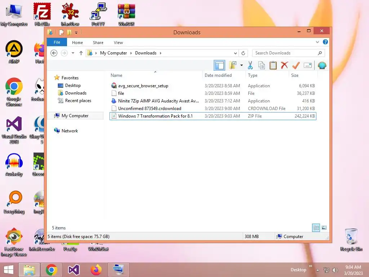Click the Properties quick access toolbar icon
The width and height of the screenshot is (369, 277).
61,32
